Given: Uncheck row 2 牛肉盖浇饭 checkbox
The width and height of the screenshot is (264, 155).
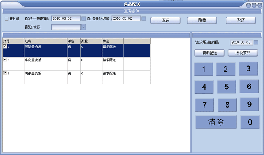Looking at the screenshot, I should [x=5, y=60].
